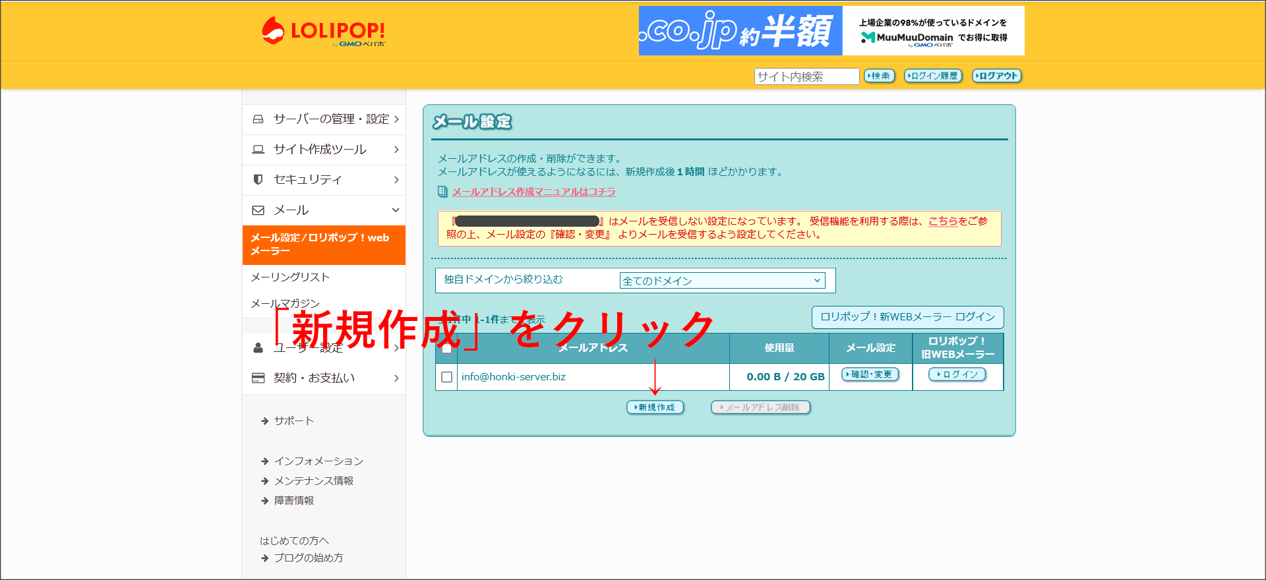Click the arrow icon beside メンテナンス情報
The width and height of the screenshot is (1266, 580).
pyautogui.click(x=264, y=481)
